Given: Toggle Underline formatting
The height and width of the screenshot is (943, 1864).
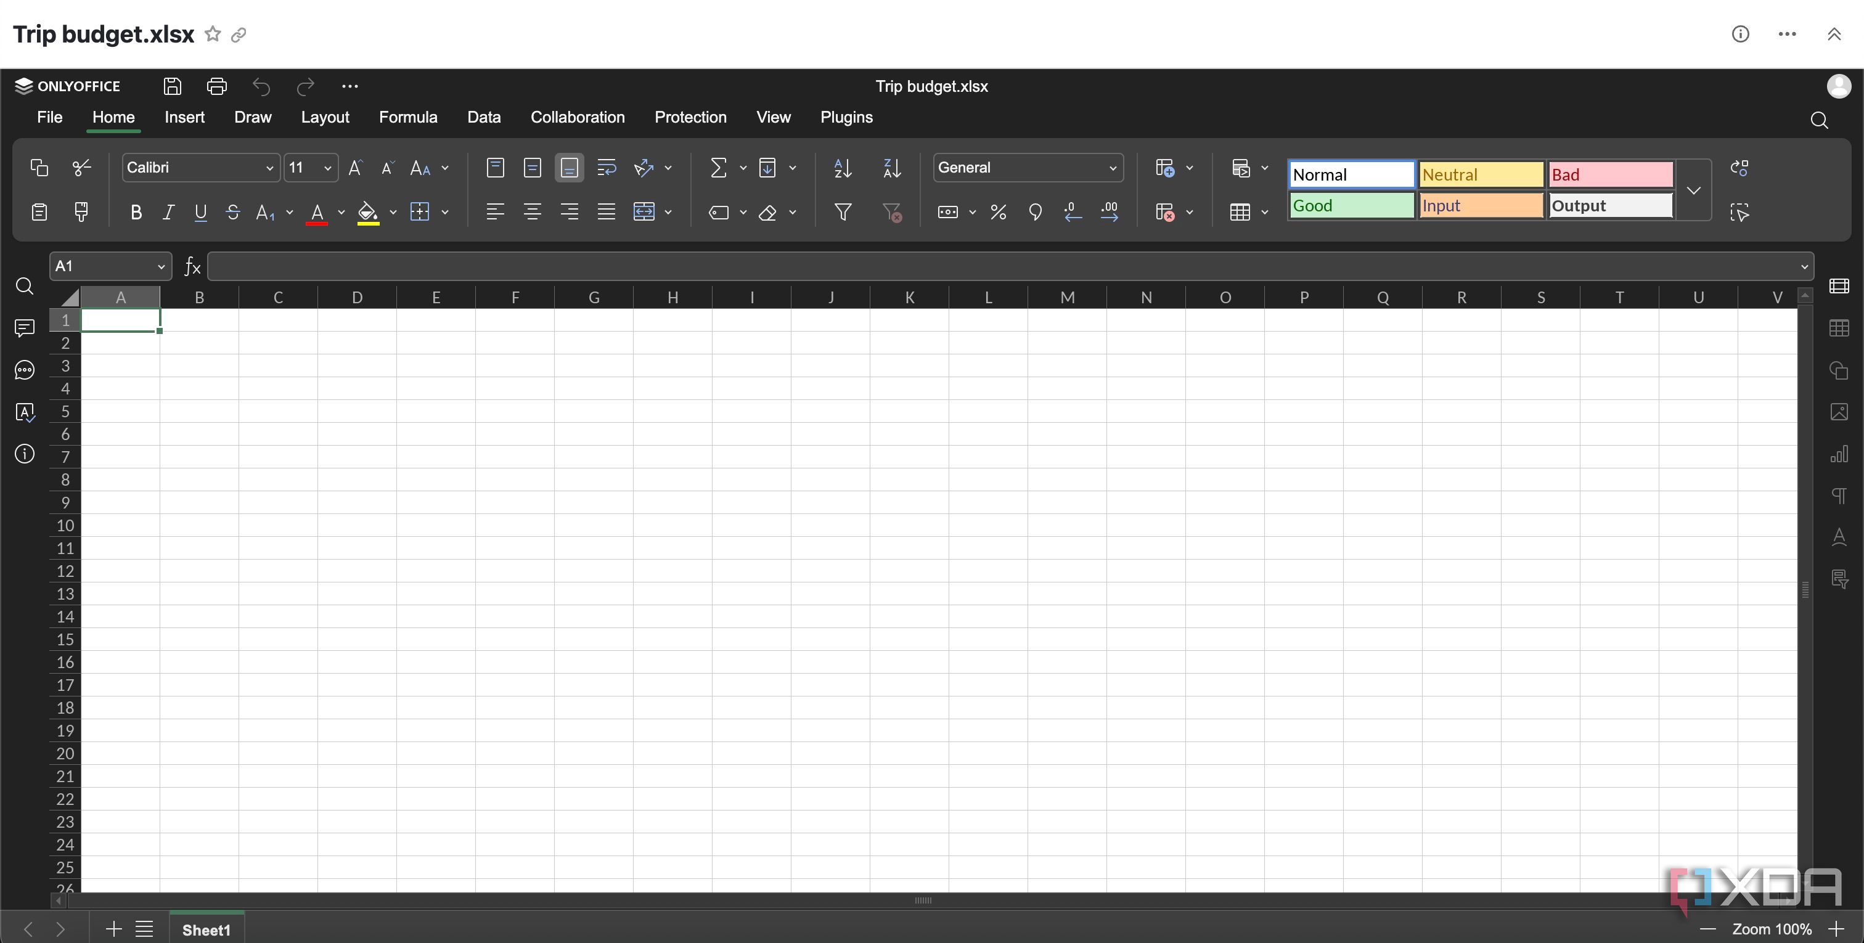Looking at the screenshot, I should click(200, 212).
